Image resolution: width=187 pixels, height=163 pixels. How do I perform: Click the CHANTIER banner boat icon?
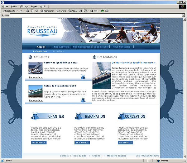coord(35,116)
